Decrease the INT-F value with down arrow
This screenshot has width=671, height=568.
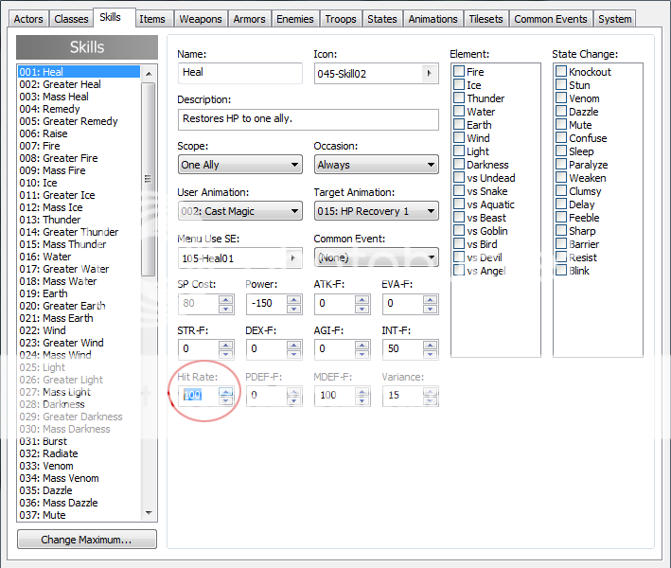pos(430,354)
